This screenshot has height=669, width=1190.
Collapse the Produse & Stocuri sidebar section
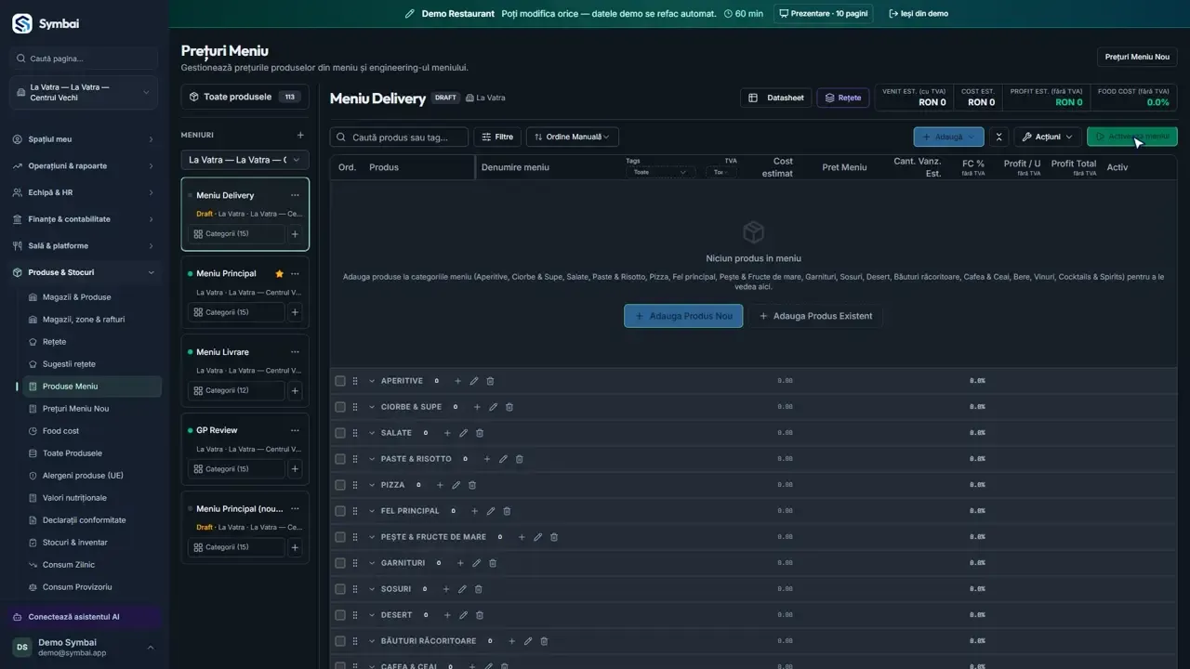84,272
